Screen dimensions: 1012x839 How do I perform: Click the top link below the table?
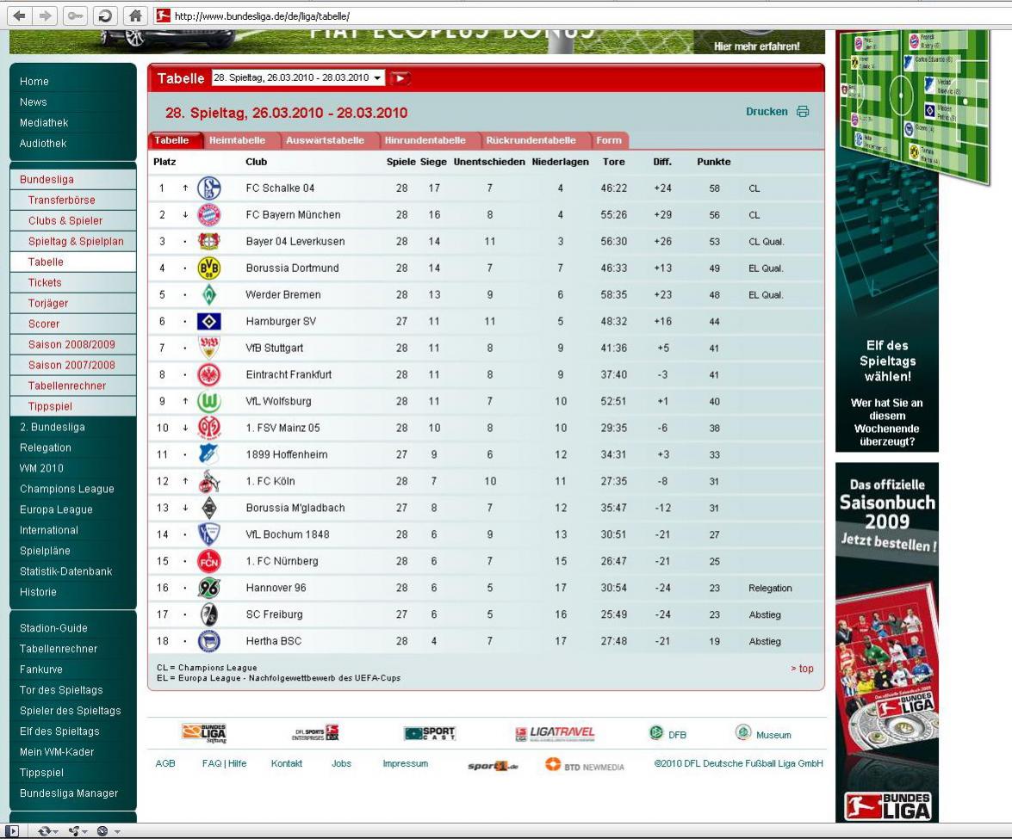point(802,669)
